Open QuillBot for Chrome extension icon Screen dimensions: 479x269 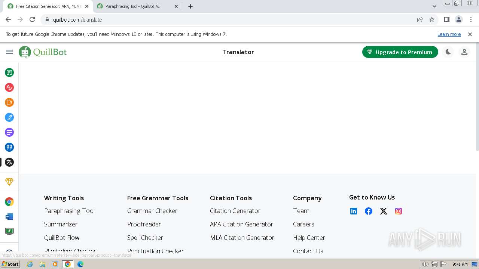9,202
